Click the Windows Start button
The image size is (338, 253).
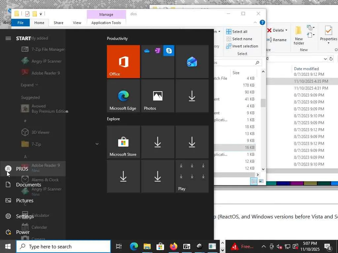coord(8,246)
